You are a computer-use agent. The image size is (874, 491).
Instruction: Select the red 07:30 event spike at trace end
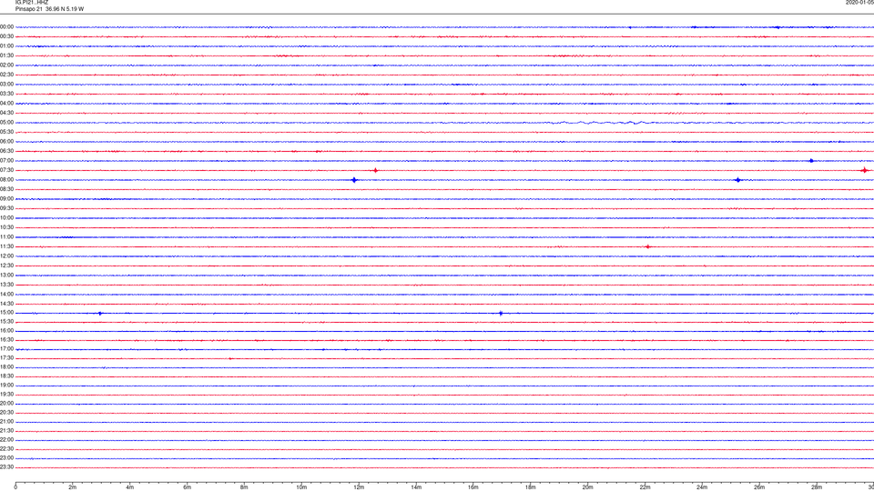865,170
